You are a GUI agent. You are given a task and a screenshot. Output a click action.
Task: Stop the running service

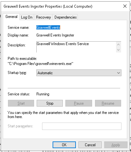pyautogui.click(x=50, y=103)
